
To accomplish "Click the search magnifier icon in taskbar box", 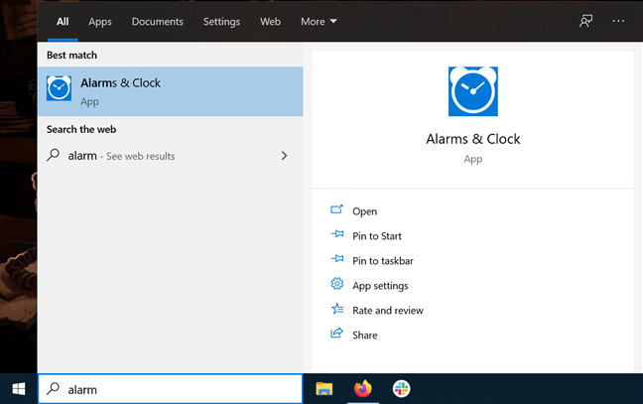I will pos(54,388).
